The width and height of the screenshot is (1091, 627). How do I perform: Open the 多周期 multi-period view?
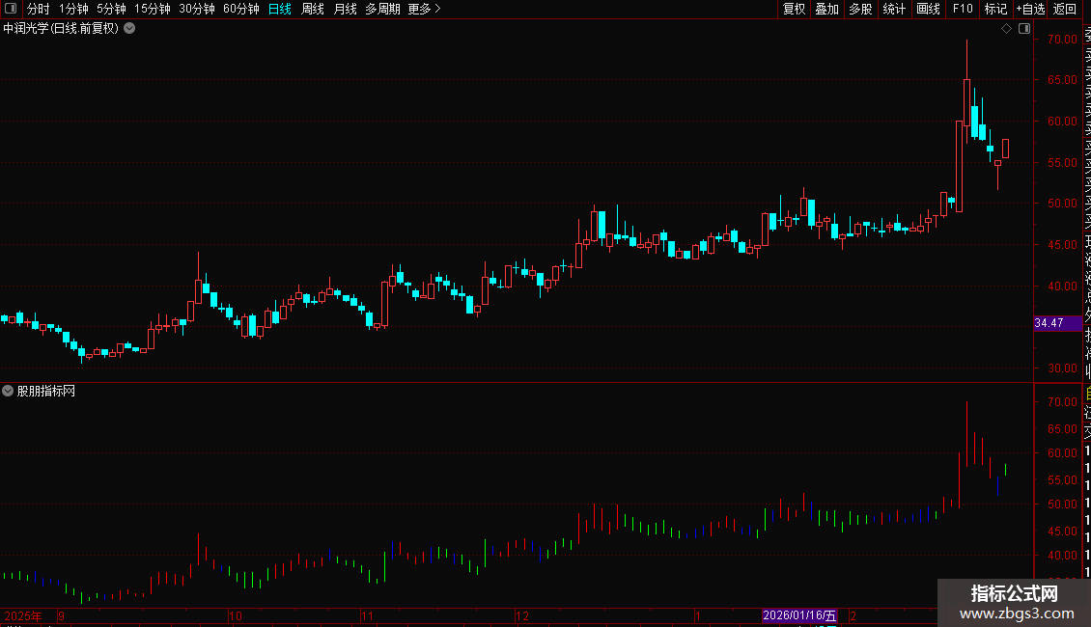pos(382,9)
